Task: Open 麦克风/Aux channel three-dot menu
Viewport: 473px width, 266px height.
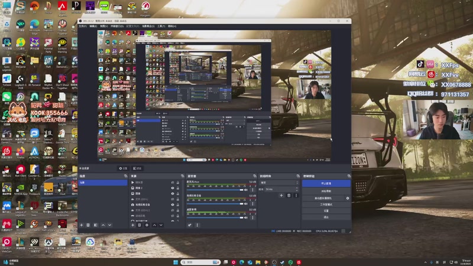Action: 252,190
